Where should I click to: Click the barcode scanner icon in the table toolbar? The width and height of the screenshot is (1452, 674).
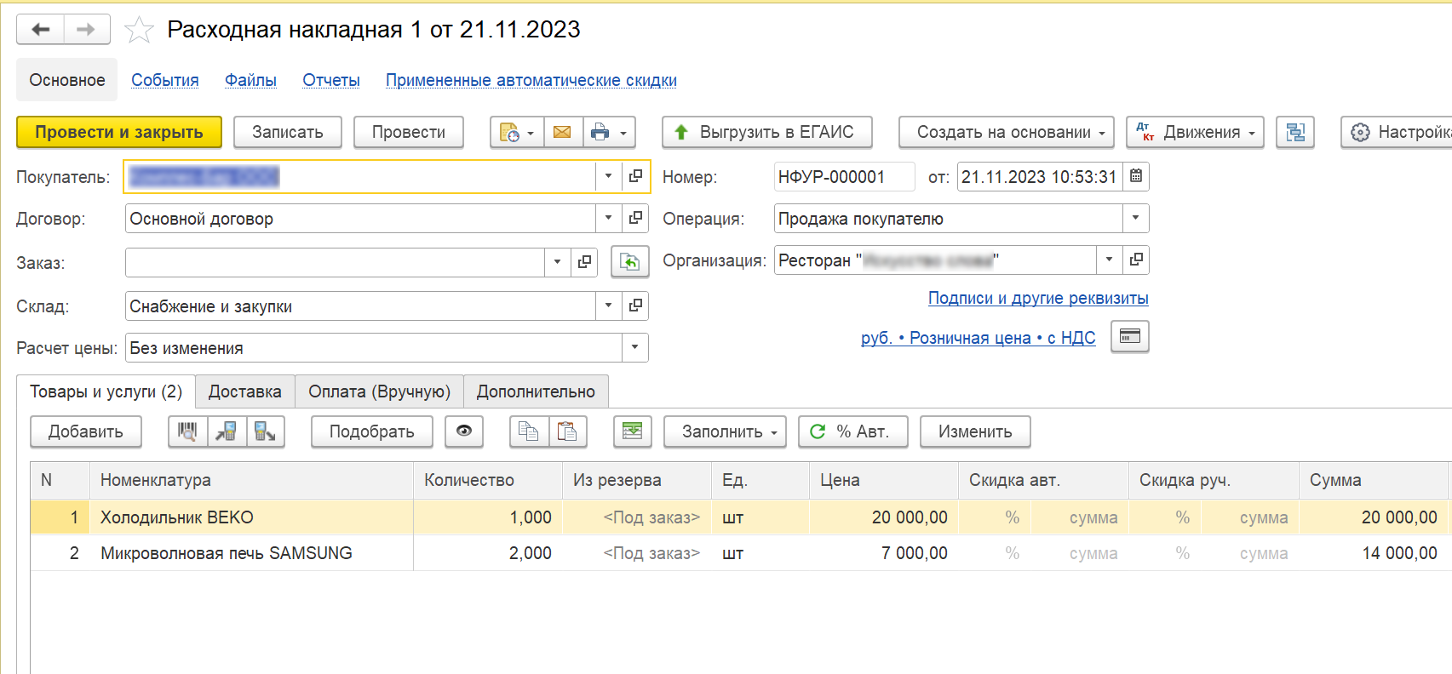coord(187,431)
